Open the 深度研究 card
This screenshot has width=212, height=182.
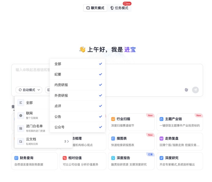click(x=180, y=161)
